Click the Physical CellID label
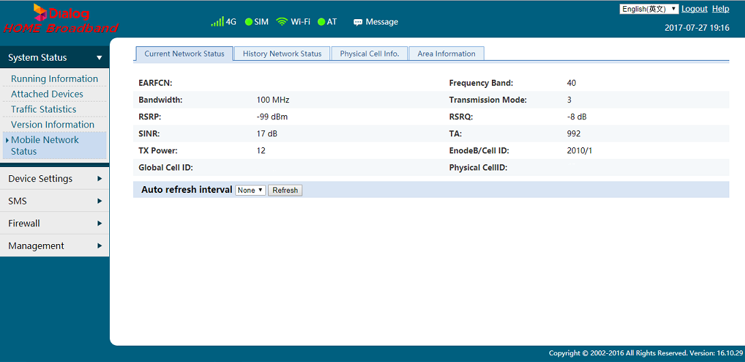The width and height of the screenshot is (745, 362). [x=478, y=168]
